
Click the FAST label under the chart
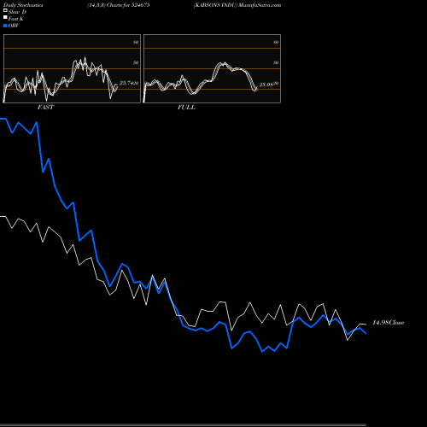pos(45,108)
